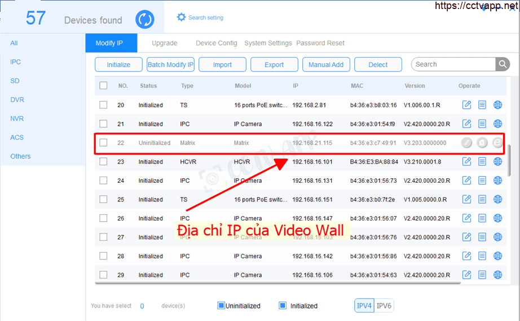The height and width of the screenshot is (321, 520).
Task: Toggle the select-all header checkbox
Action: 103,86
